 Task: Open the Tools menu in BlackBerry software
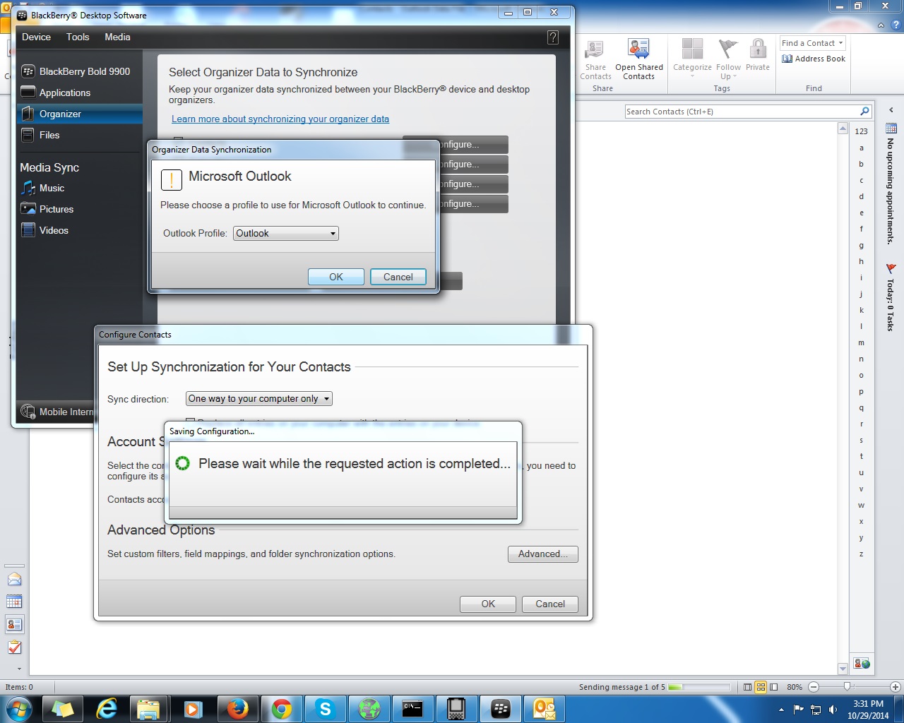78,37
